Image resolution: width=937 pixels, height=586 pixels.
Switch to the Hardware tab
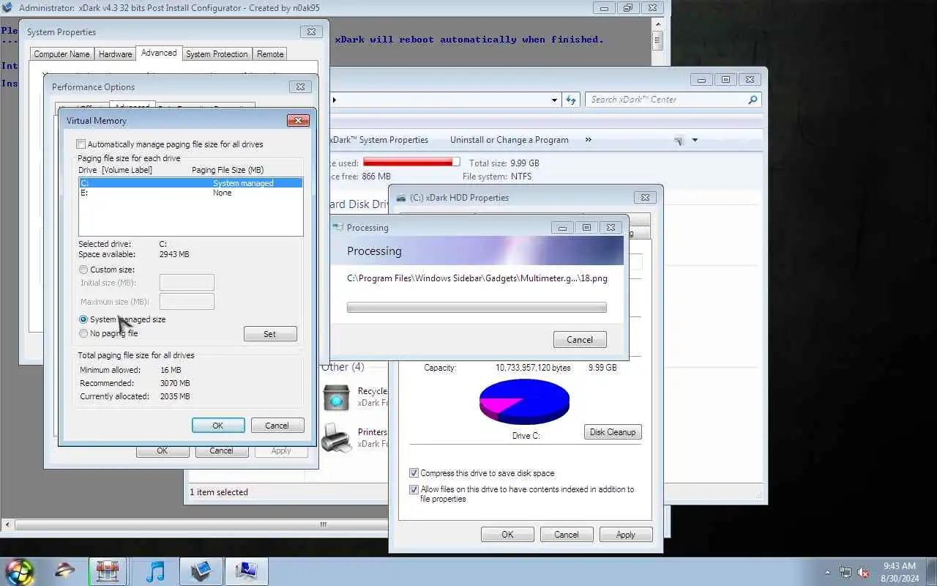pos(116,54)
